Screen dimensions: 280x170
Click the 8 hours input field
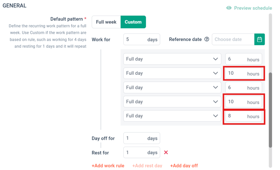[244, 116]
